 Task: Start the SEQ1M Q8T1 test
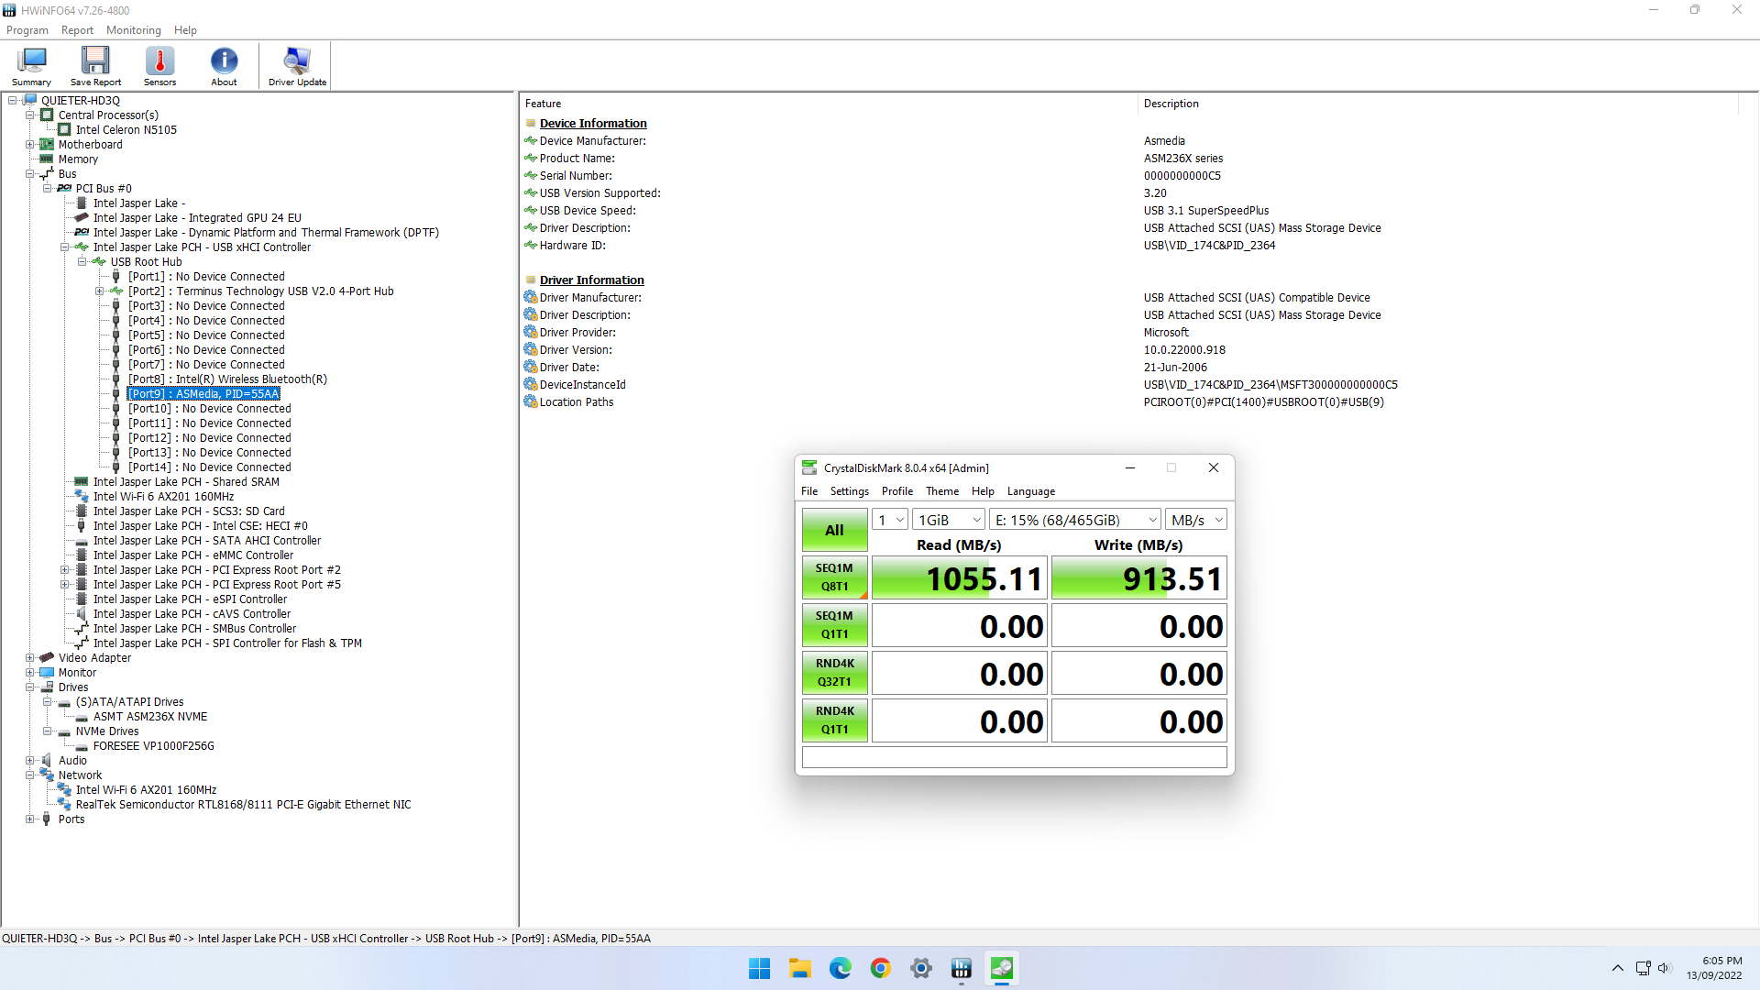click(834, 577)
